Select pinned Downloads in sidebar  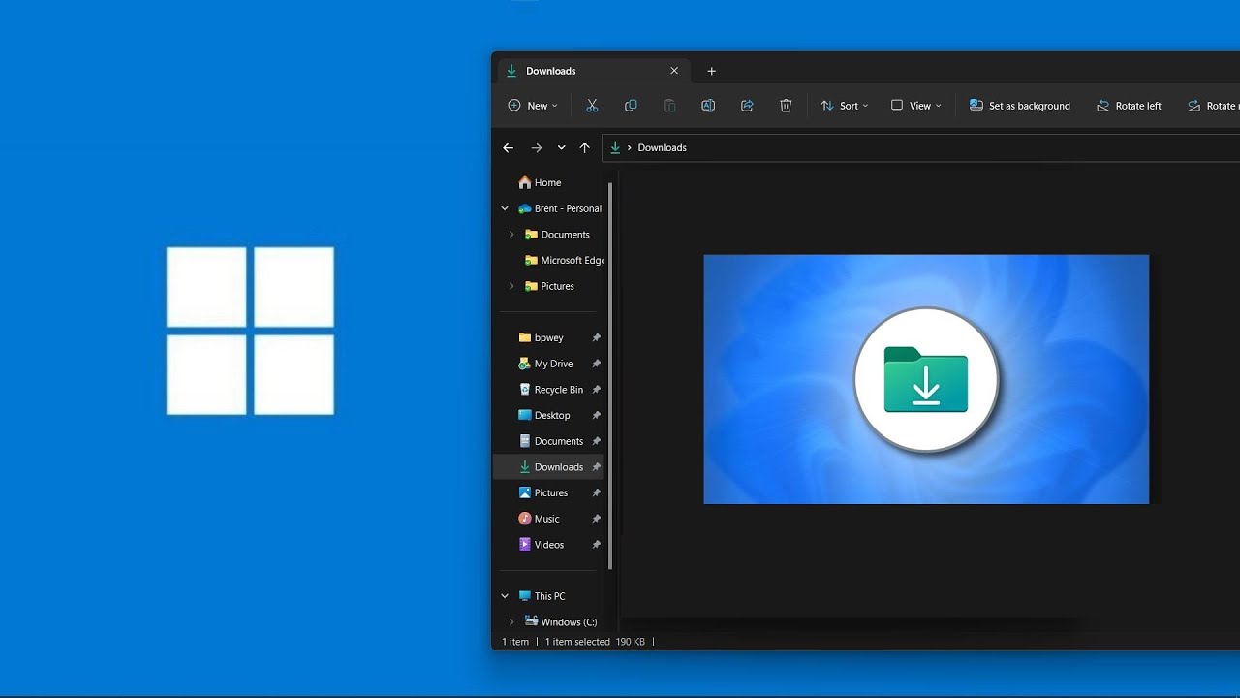[x=550, y=467]
